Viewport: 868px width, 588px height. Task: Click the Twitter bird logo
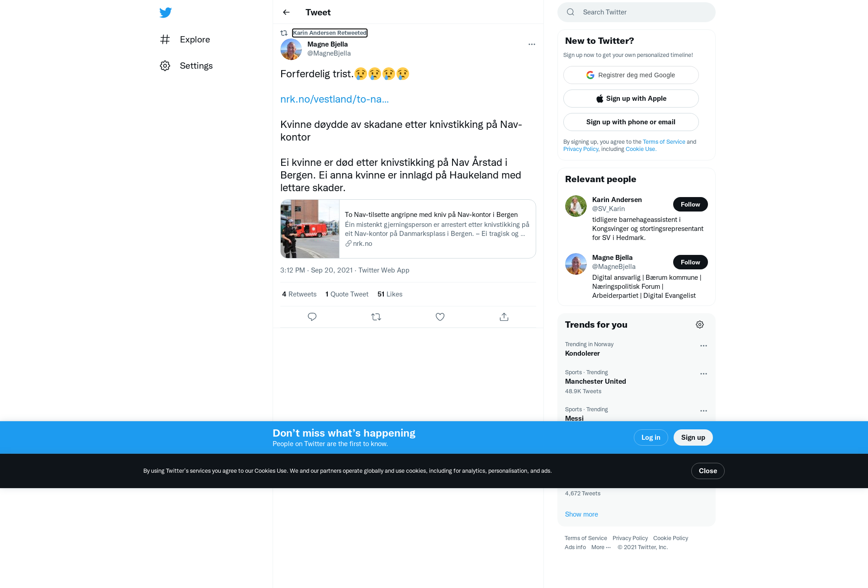165,13
